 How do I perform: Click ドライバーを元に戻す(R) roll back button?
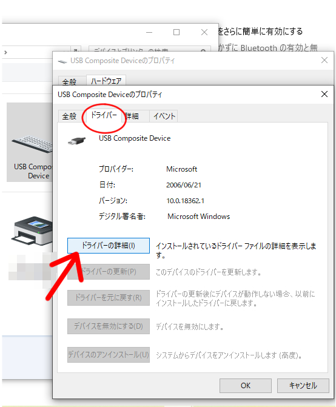109,298
